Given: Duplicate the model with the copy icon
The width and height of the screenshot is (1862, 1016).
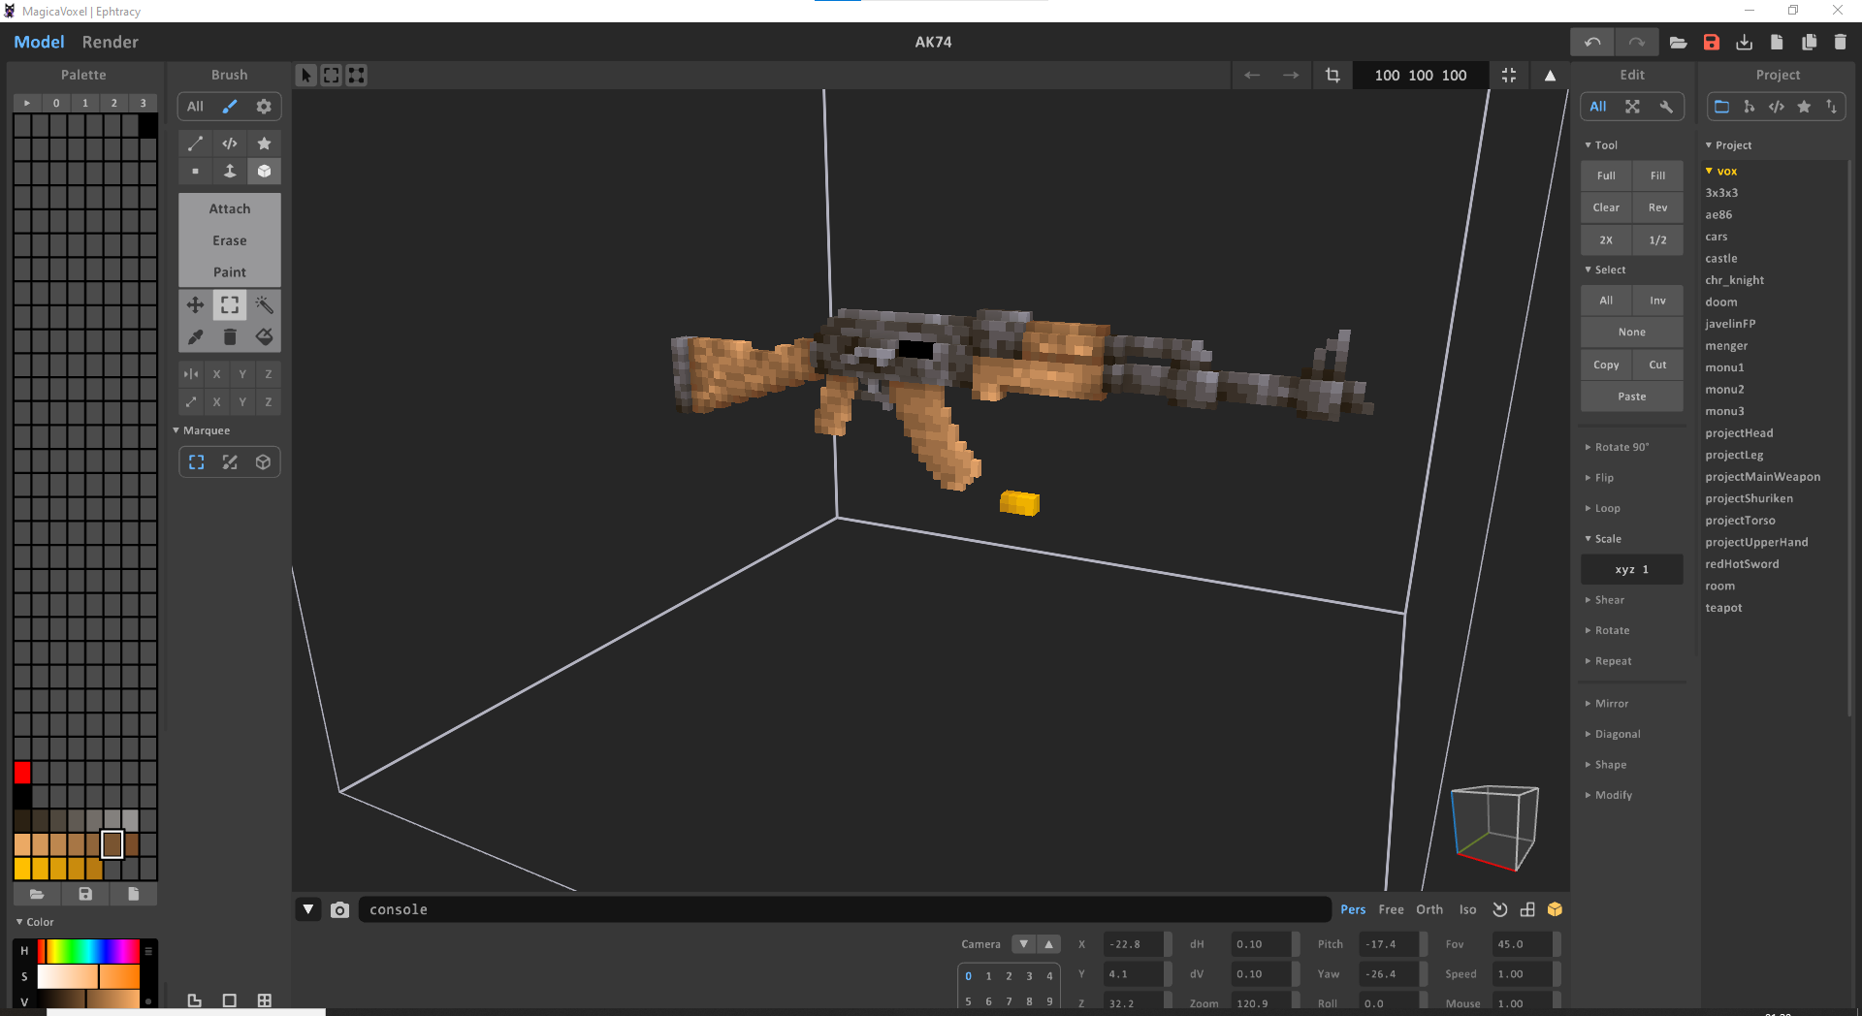Looking at the screenshot, I should tap(1809, 43).
